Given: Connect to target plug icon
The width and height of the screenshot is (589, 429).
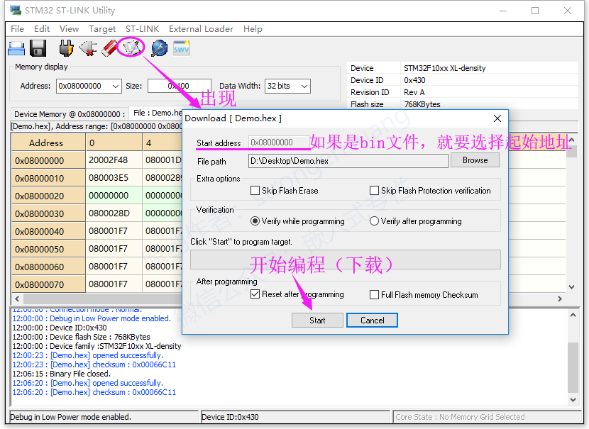Looking at the screenshot, I should (x=66, y=48).
